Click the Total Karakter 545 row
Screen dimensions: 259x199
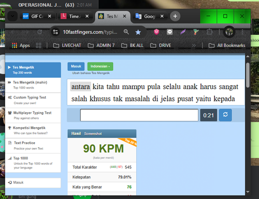point(102,167)
